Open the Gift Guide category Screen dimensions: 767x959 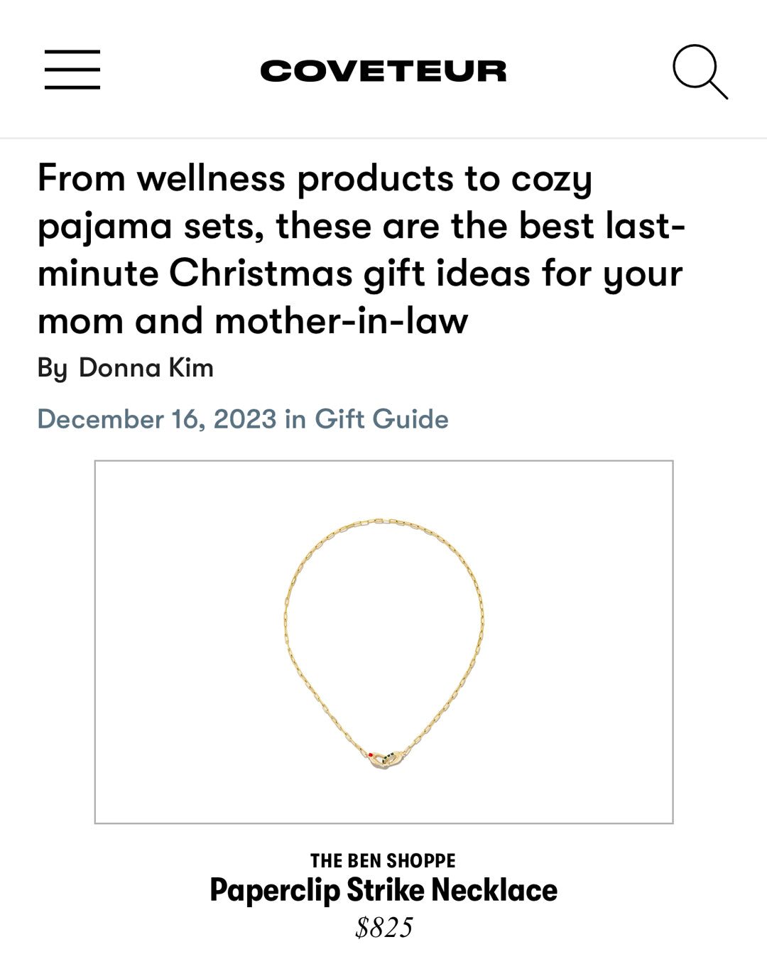381,419
